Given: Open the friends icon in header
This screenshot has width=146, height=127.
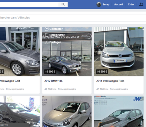Looking at the screenshot, I should pyautogui.click(x=141, y=4).
